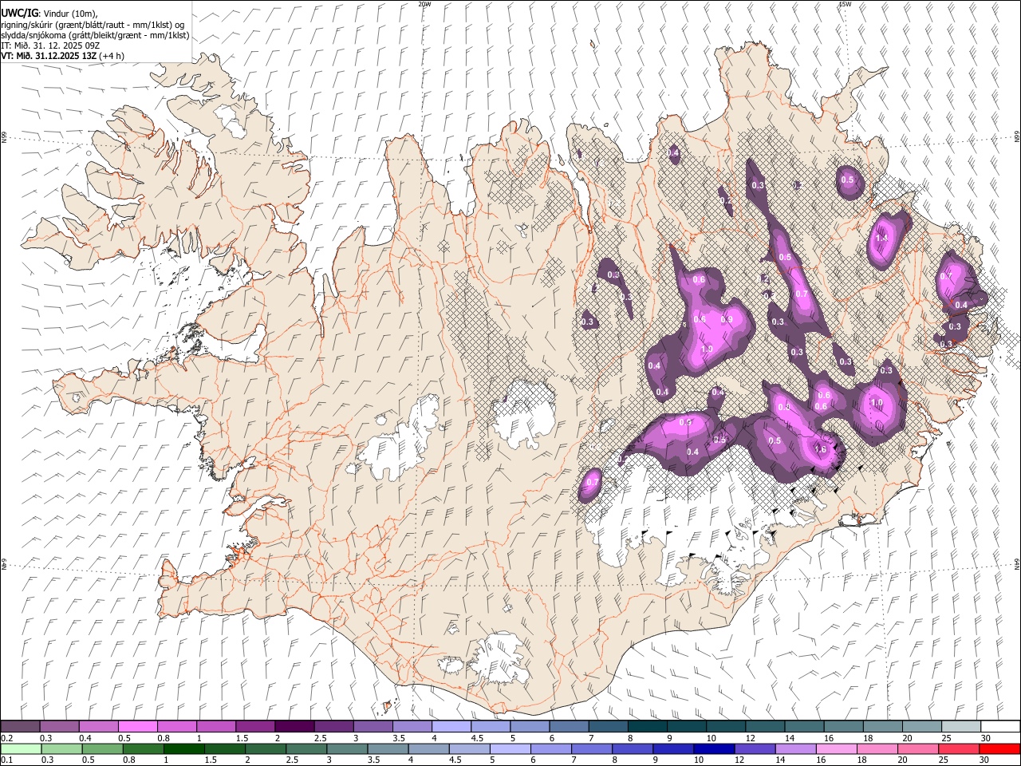The width and height of the screenshot is (1021, 766).
Task: Select the 1.4 snowfall value on the map
Action: [882, 238]
